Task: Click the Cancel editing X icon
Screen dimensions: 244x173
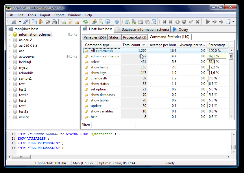Action: [x=197, y=22]
